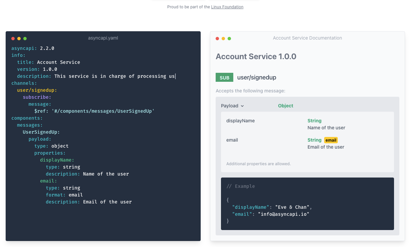Click the green SUB badge
Screen dimensions: 411x247
224,77
